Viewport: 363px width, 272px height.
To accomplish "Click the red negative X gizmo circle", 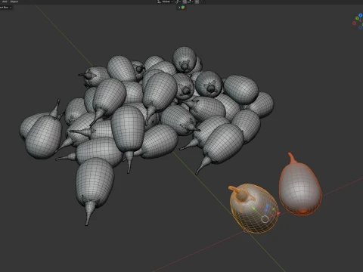I will [x=354, y=23].
